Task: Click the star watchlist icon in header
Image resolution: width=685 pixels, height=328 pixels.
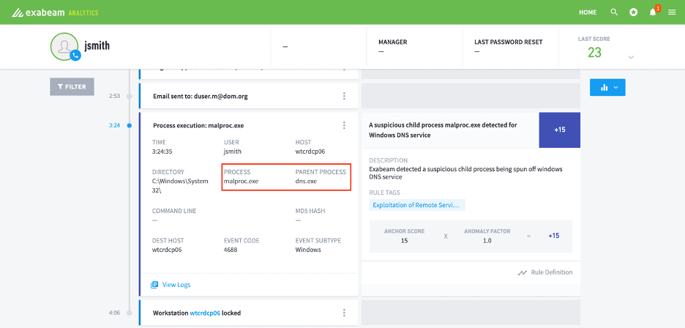Action: 634,12
